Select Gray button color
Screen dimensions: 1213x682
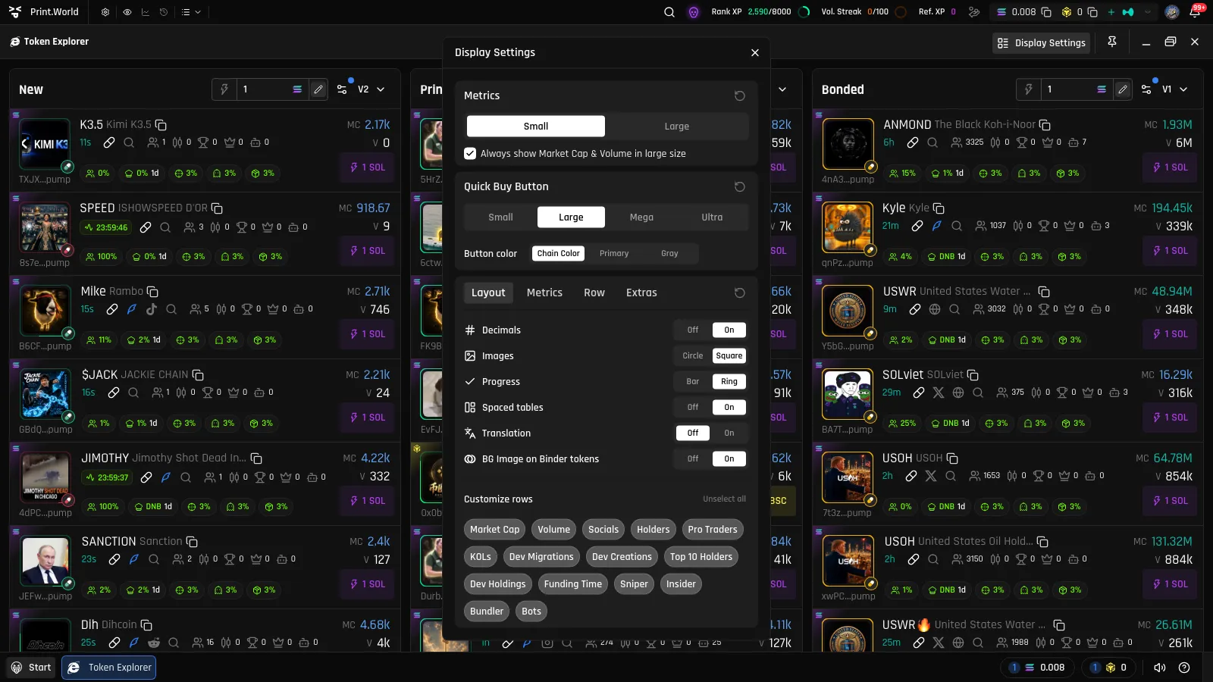[669, 253]
